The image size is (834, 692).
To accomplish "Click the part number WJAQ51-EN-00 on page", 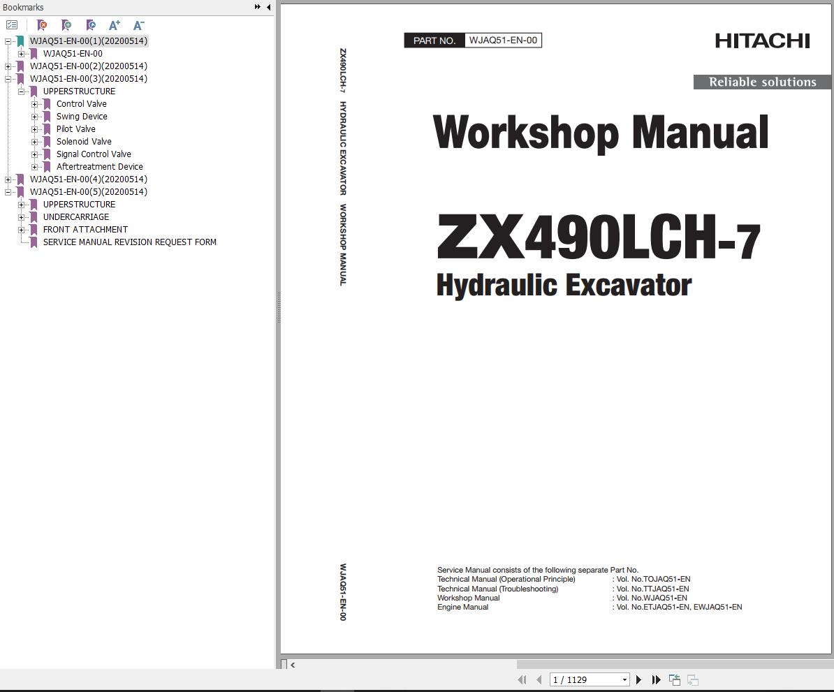I will pyautogui.click(x=503, y=41).
